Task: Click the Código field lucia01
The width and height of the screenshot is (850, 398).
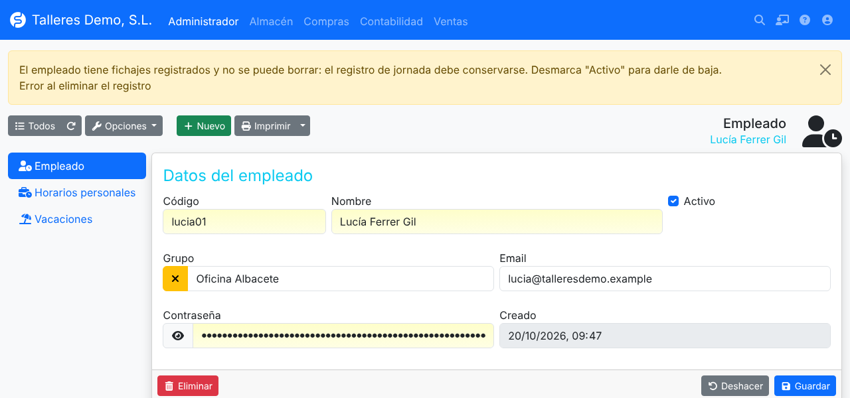Action: point(244,222)
